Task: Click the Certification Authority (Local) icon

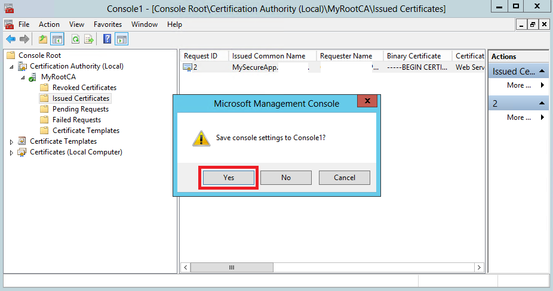Action: [22, 66]
